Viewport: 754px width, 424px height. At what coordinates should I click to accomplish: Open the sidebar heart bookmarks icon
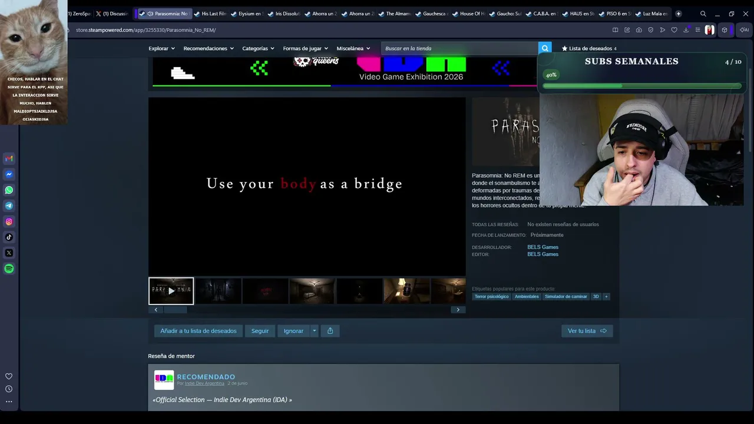9,376
